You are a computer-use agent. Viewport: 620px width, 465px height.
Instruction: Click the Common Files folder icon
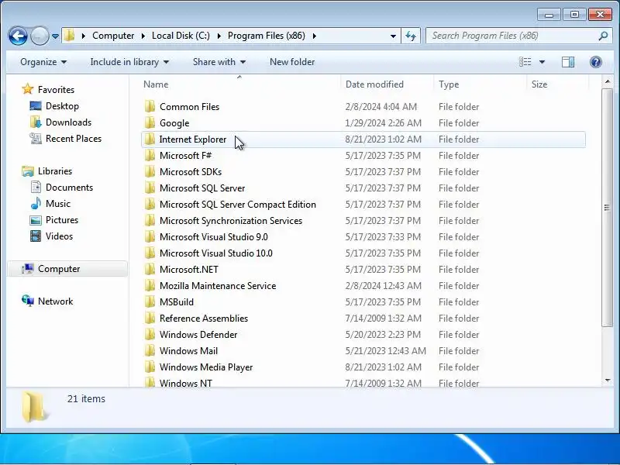coord(150,106)
